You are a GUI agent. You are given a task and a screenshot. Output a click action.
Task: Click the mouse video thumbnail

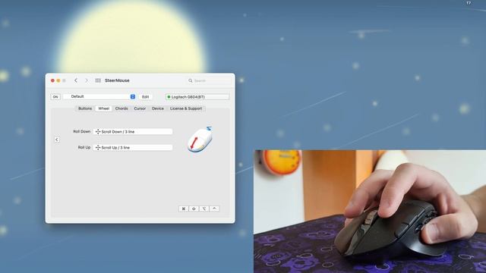coord(370,212)
